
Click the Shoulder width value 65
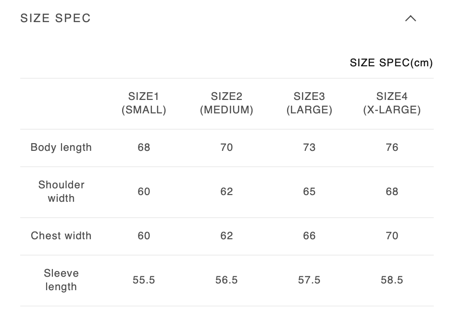coord(309,192)
